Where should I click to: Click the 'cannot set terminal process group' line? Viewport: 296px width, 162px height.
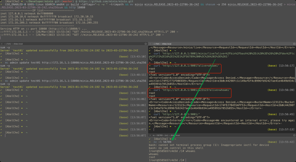tap(209, 145)
